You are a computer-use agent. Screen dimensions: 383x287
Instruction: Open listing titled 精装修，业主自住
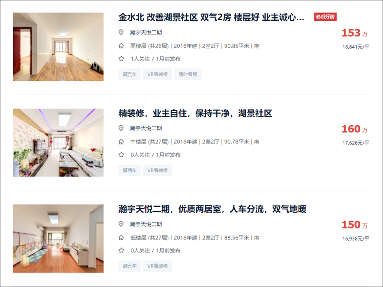[195, 113]
